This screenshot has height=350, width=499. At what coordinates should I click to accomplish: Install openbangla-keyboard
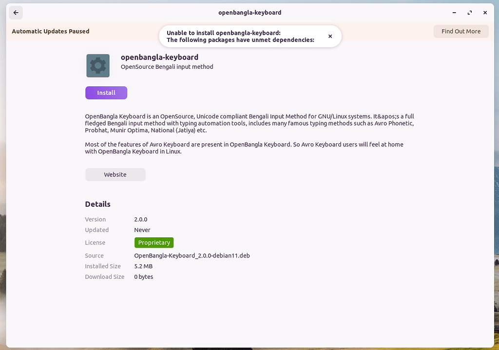click(x=106, y=93)
